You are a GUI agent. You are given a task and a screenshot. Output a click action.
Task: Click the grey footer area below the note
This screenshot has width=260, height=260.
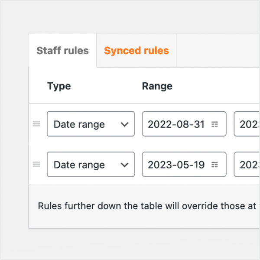(x=143, y=221)
